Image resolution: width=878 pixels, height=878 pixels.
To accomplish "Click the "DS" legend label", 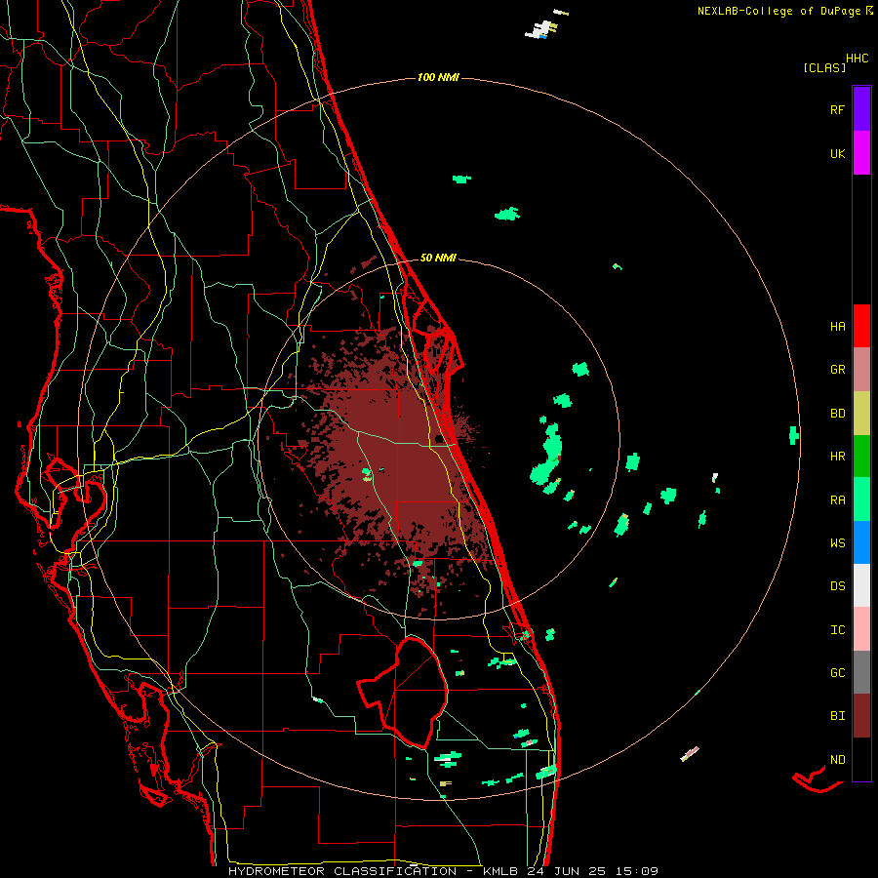I will point(837,586).
